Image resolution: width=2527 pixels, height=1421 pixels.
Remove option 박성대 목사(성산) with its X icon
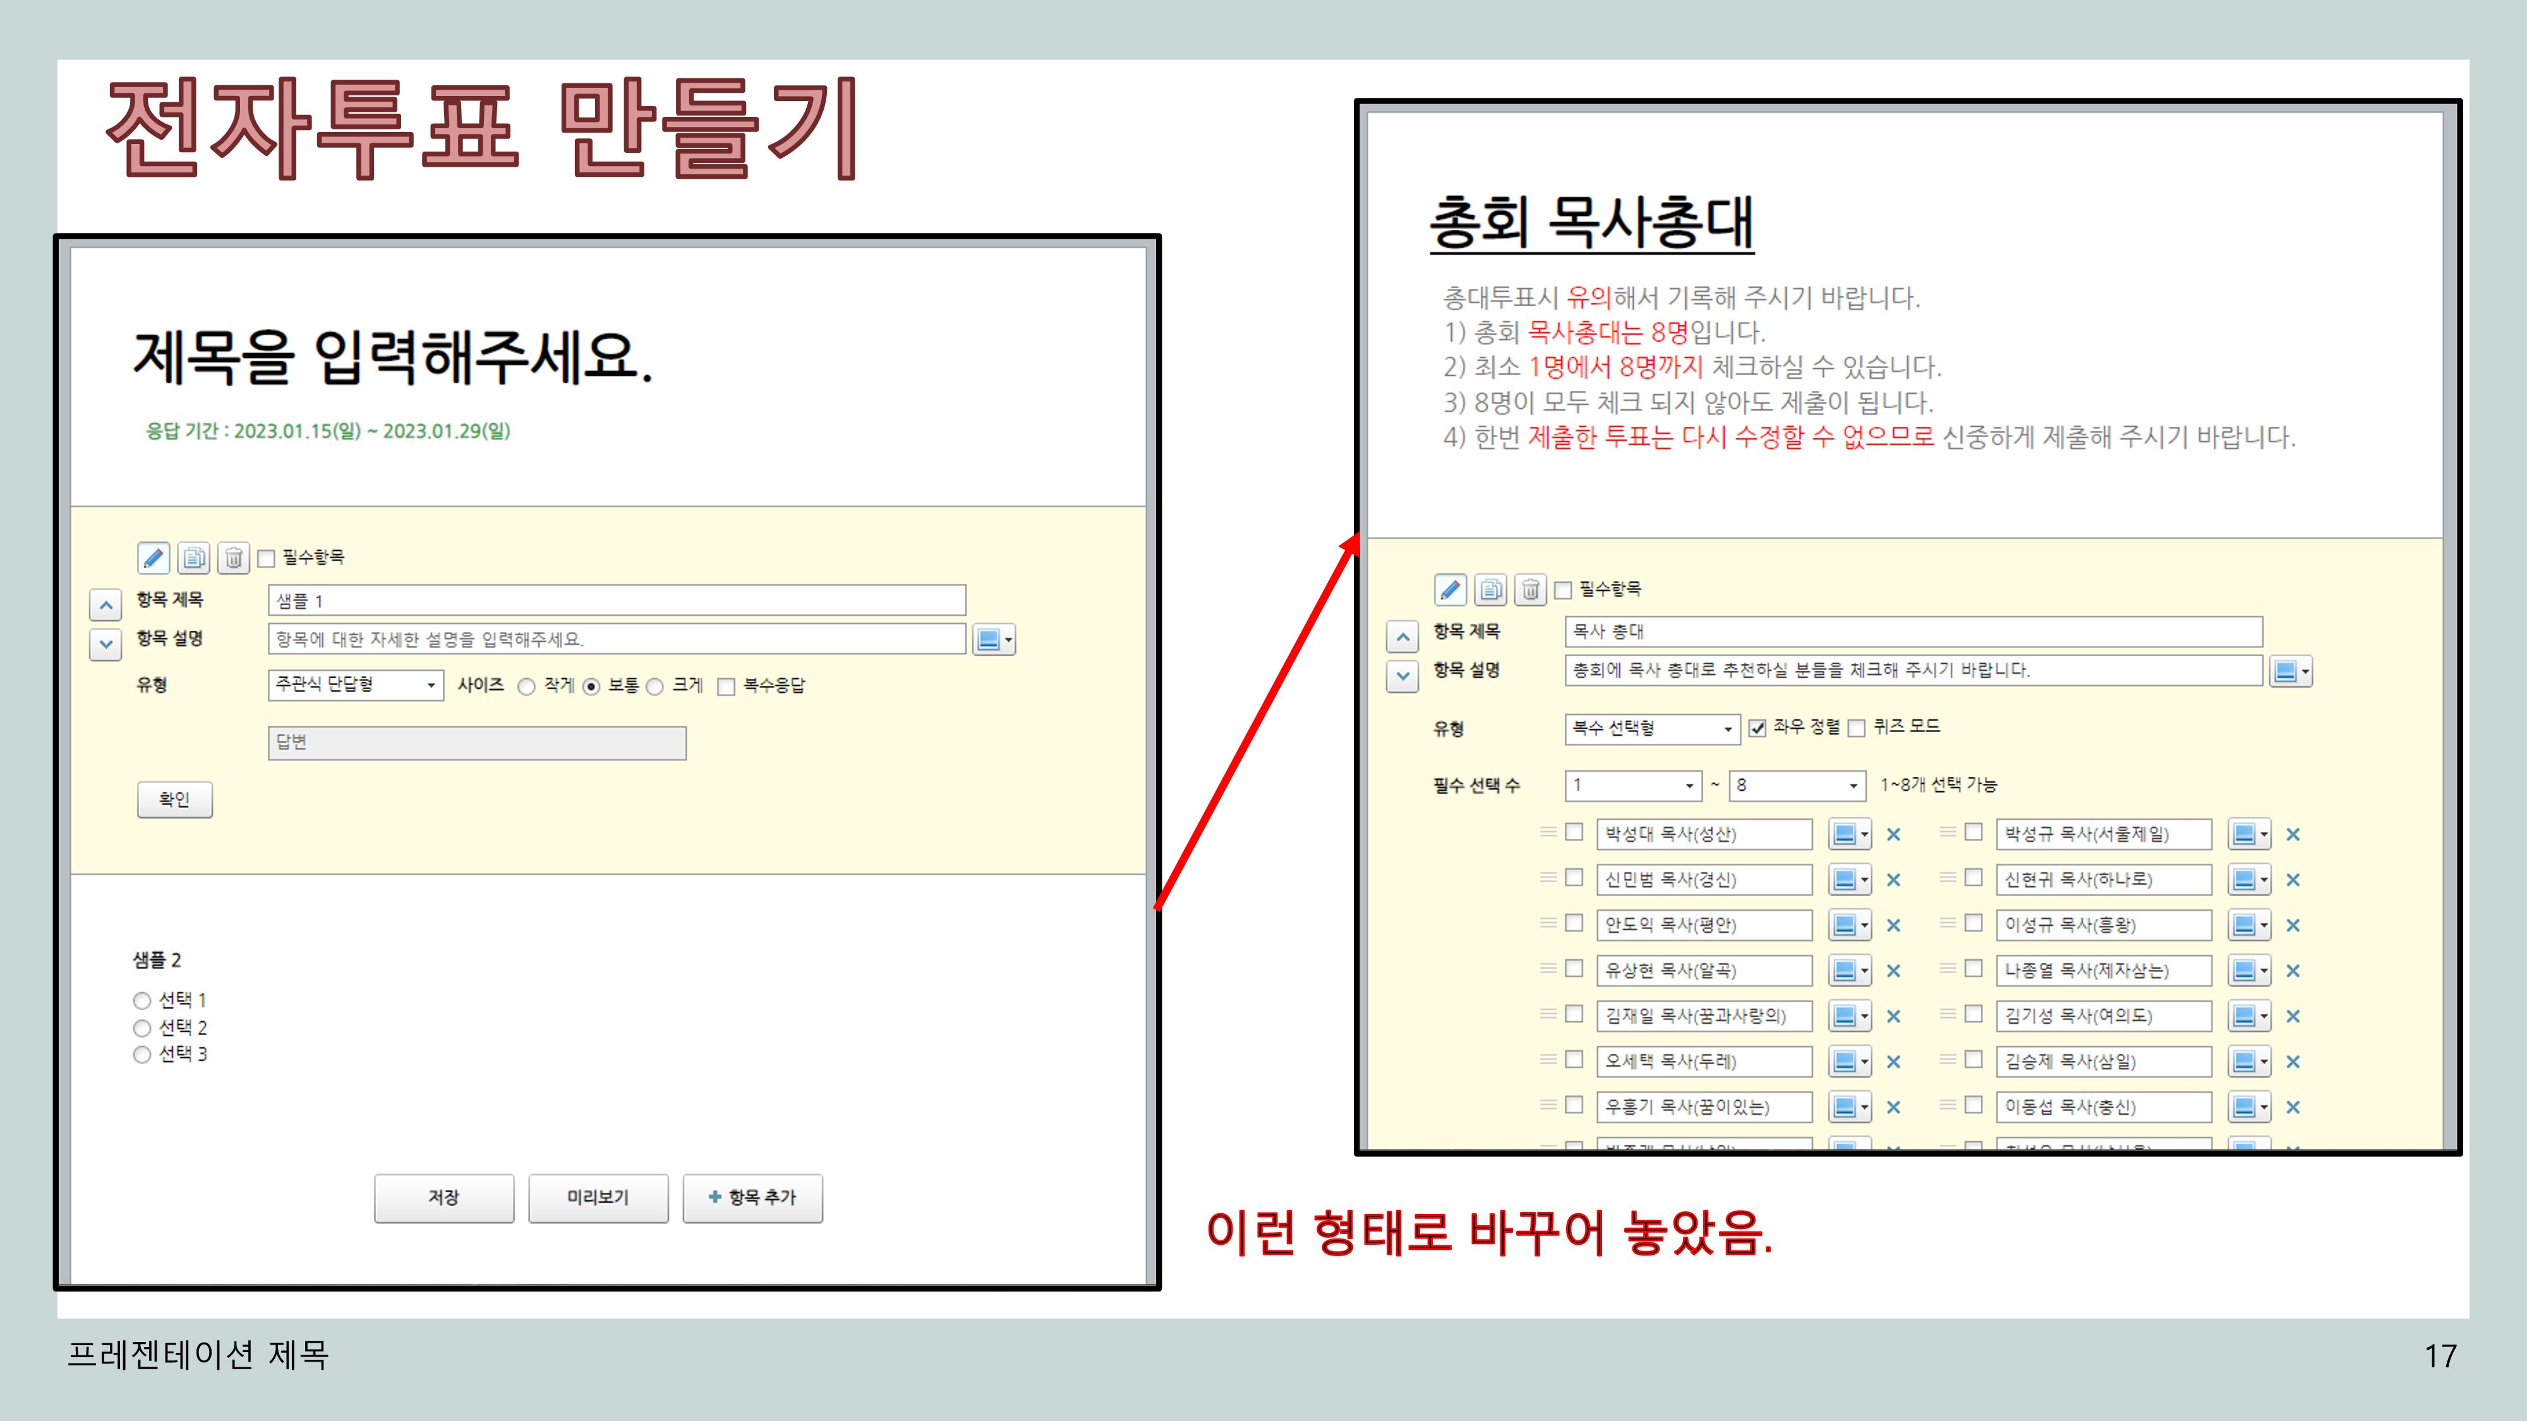pyautogui.click(x=1893, y=834)
